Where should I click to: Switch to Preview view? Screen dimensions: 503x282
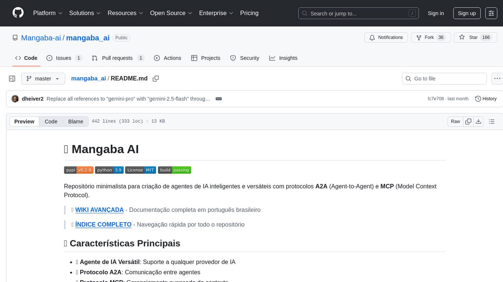(24, 121)
